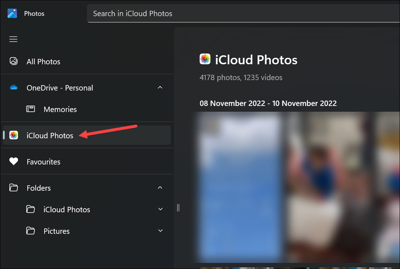
Task: Expand the Pictures folder tree
Action: click(160, 231)
